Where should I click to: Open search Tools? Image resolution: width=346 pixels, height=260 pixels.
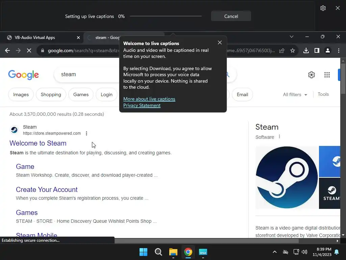323,94
